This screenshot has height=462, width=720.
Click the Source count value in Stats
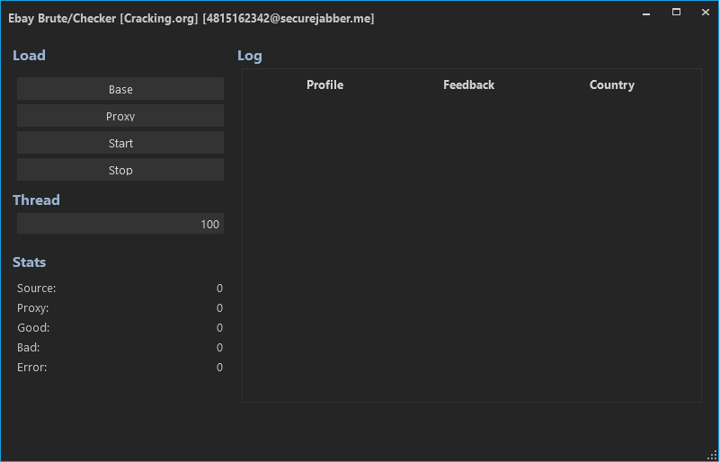click(219, 289)
